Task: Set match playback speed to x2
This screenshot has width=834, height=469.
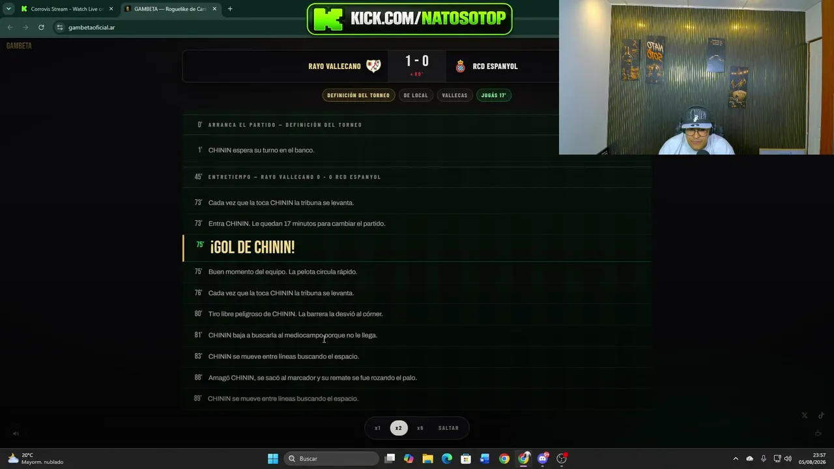Action: (x=399, y=428)
